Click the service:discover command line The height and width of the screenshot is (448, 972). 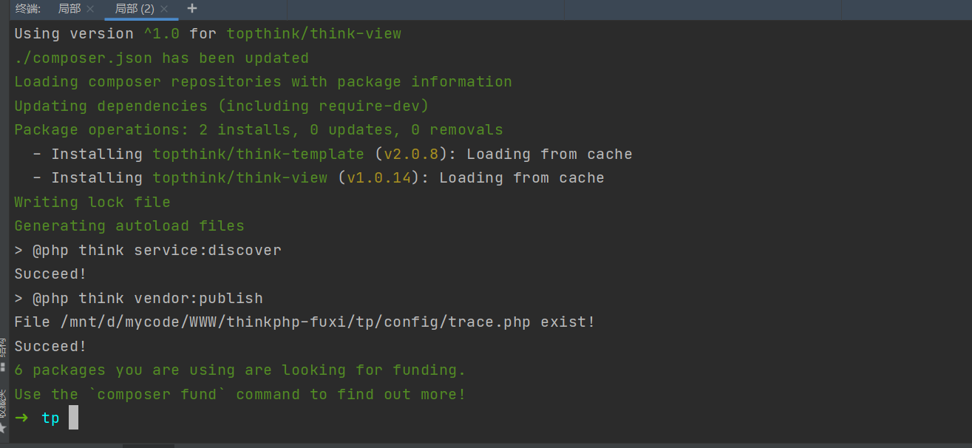[x=148, y=251]
